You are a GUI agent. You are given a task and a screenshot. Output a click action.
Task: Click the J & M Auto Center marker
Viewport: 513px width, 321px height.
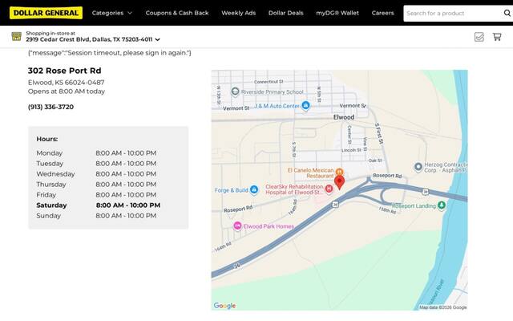pyautogui.click(x=305, y=105)
